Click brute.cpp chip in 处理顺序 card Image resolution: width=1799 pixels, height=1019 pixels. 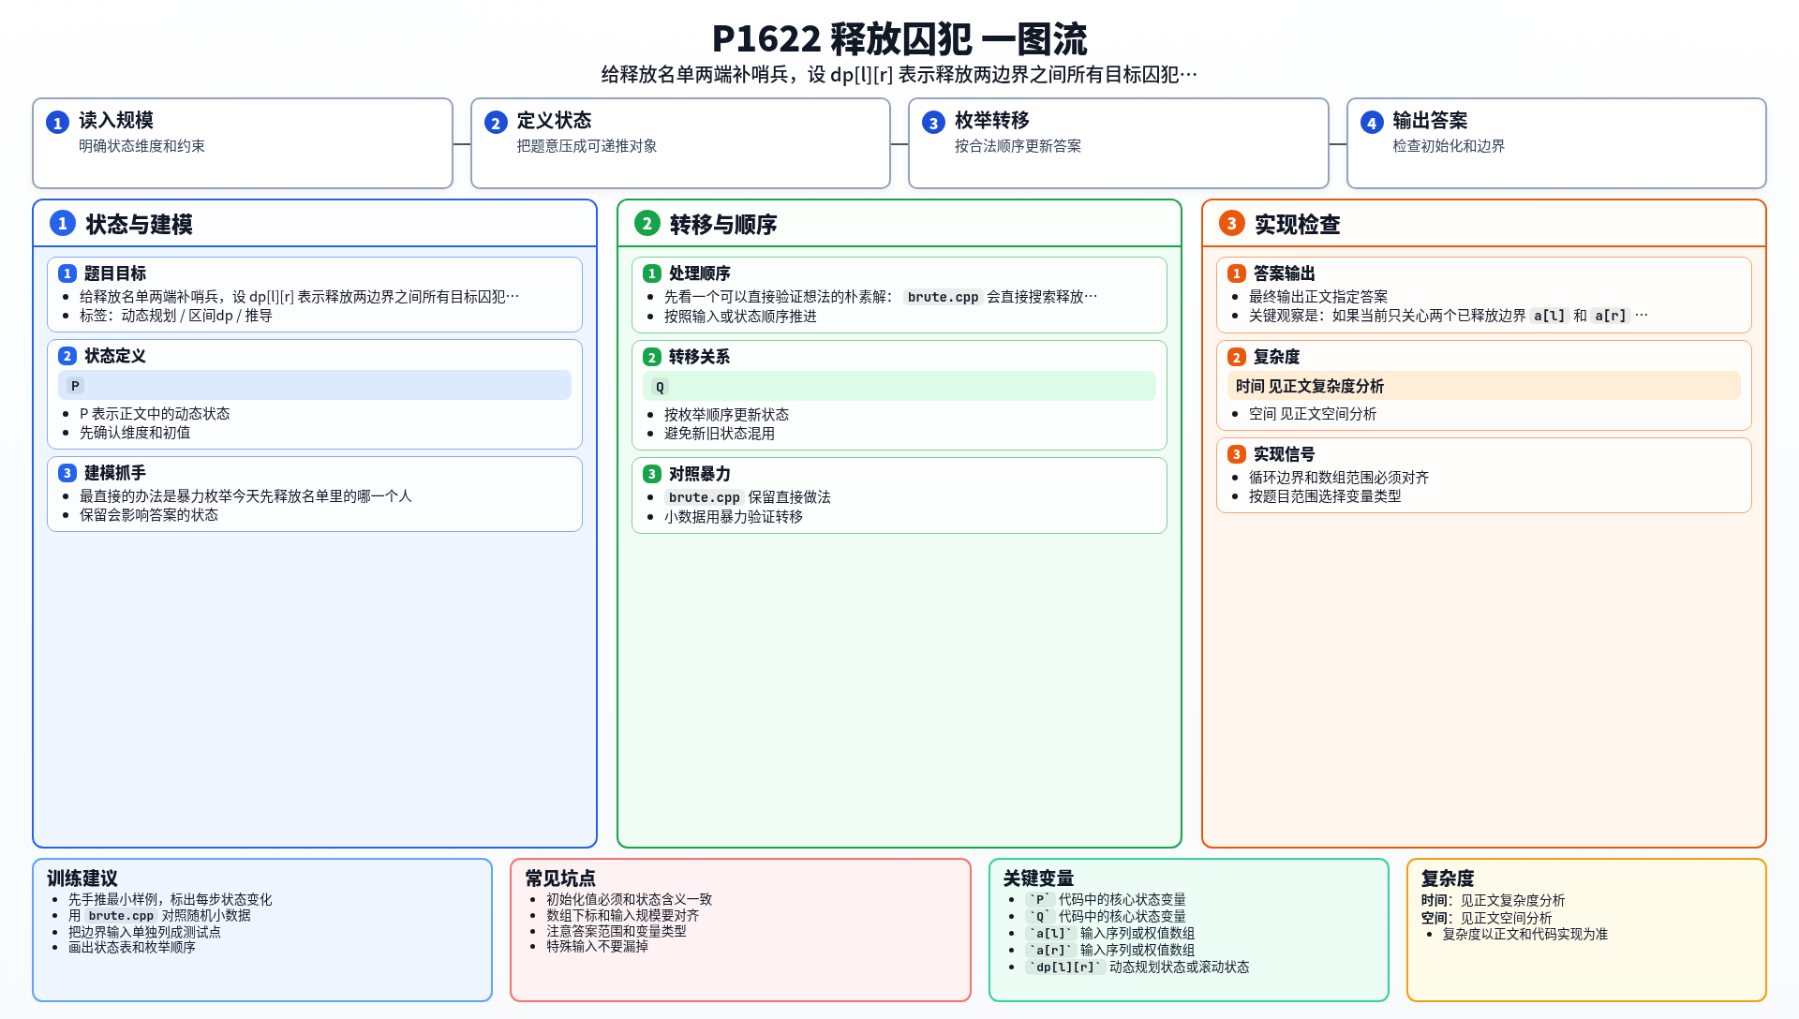pos(943,297)
